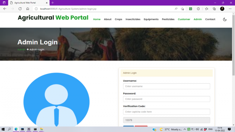Open Read Aloud icon in address bar
The height and width of the screenshot is (132, 235).
coord(176,9)
